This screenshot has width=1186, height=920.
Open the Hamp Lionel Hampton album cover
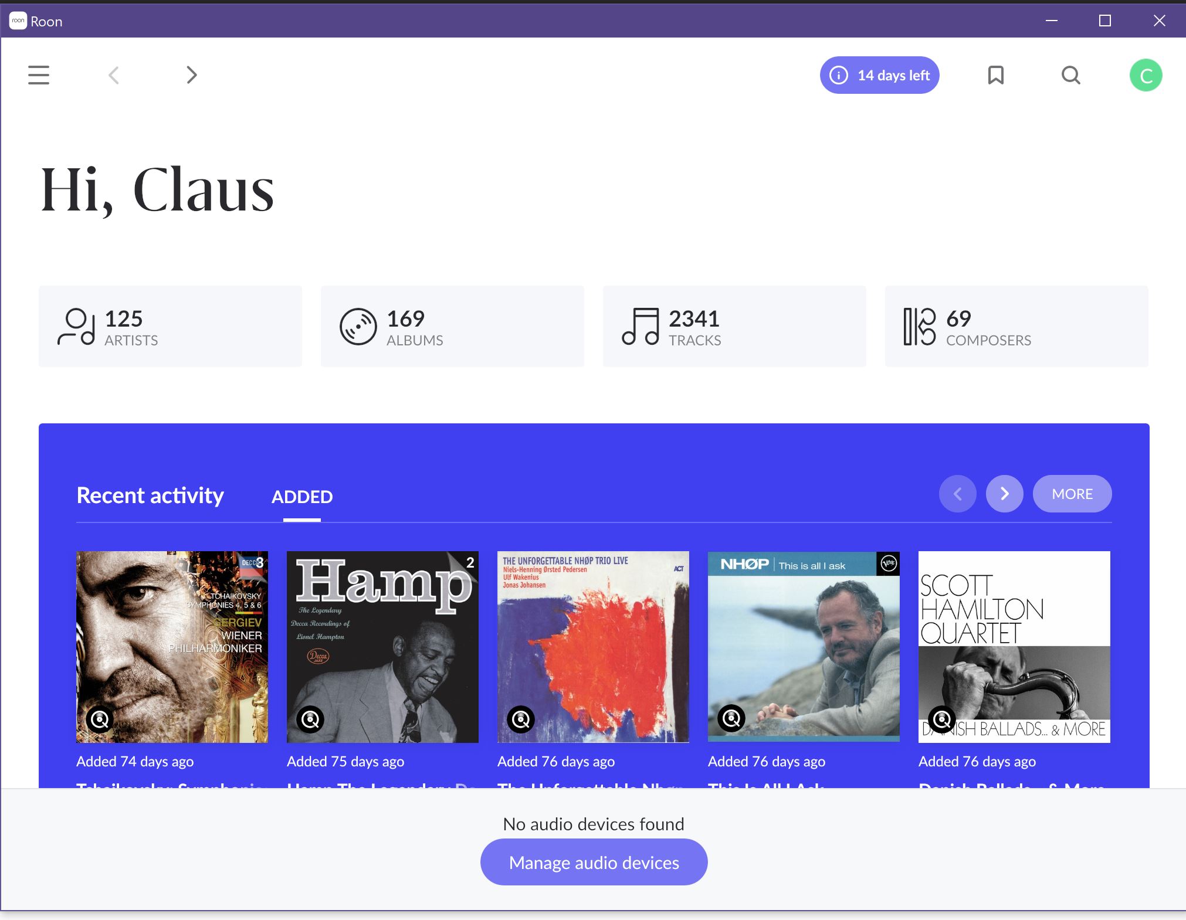tap(382, 647)
